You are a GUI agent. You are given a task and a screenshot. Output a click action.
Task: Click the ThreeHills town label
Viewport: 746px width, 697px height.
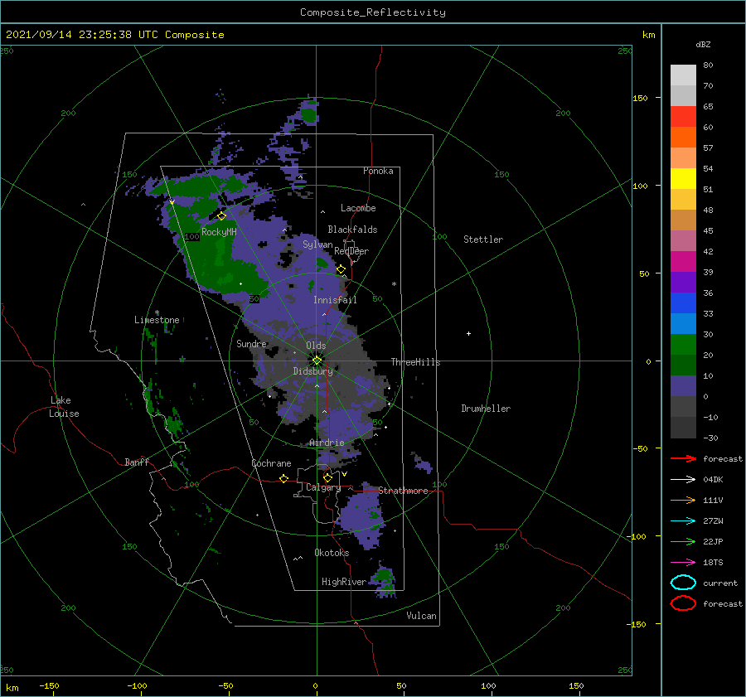coord(416,362)
